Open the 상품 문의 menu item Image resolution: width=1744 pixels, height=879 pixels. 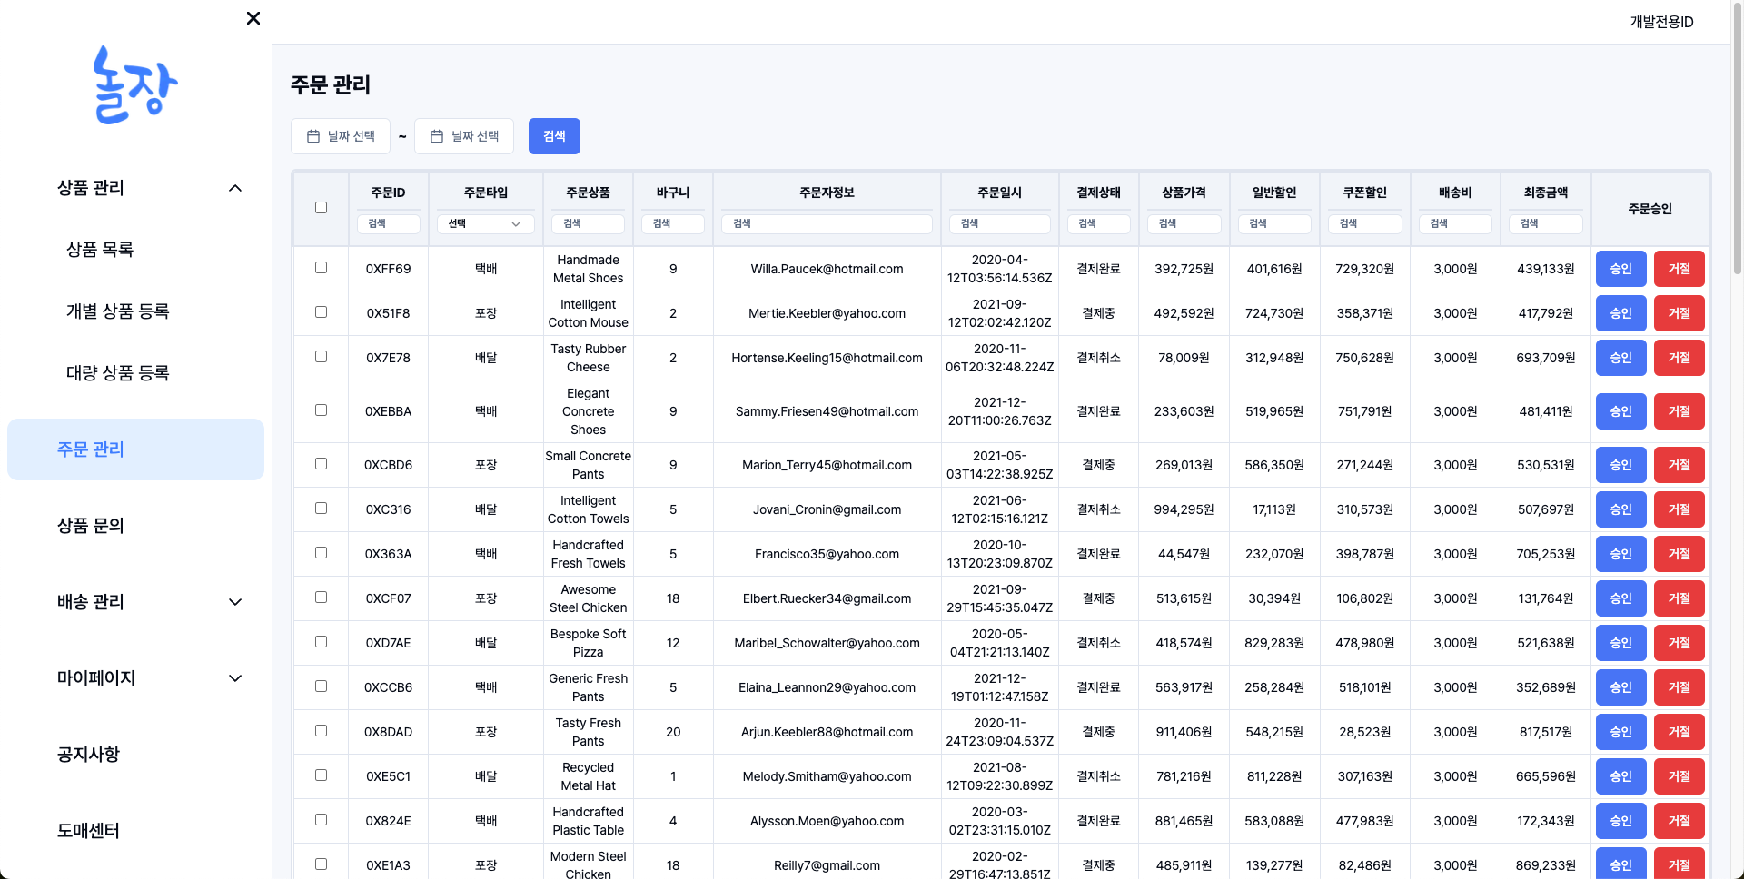[91, 526]
